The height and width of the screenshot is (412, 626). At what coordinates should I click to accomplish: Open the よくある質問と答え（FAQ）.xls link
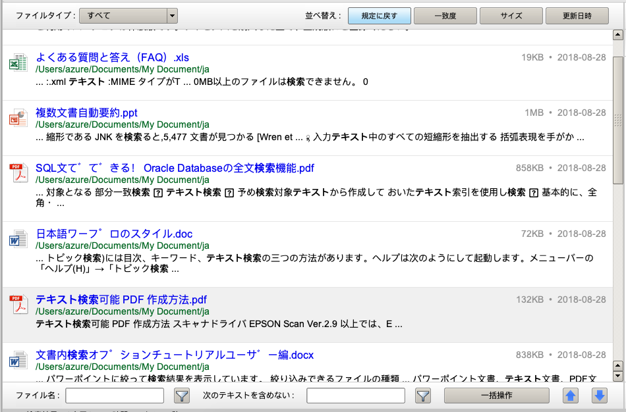(112, 58)
